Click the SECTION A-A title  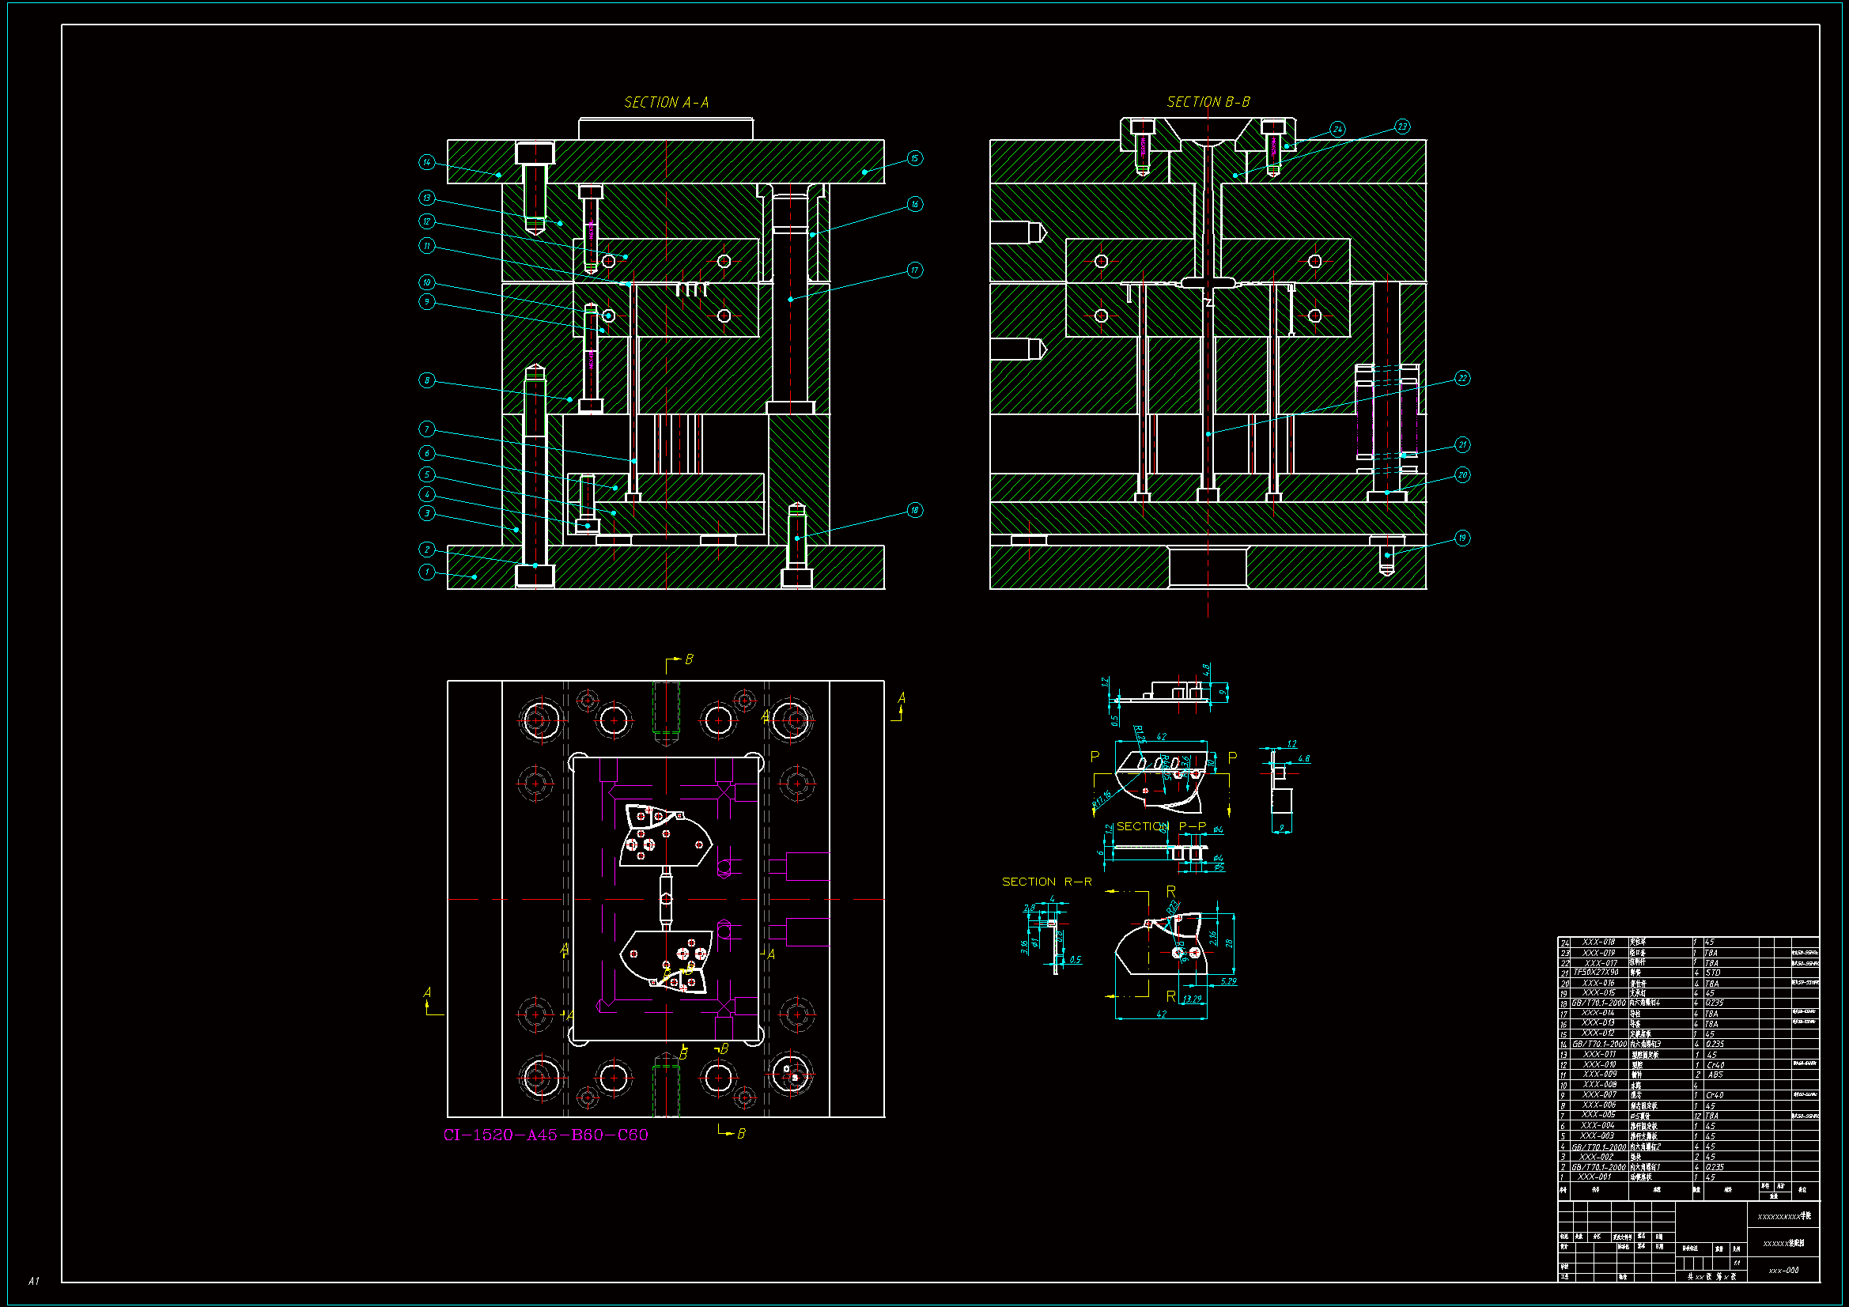(x=667, y=102)
